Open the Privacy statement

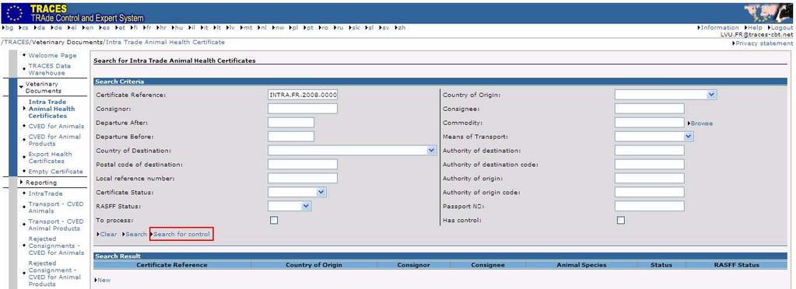click(763, 44)
